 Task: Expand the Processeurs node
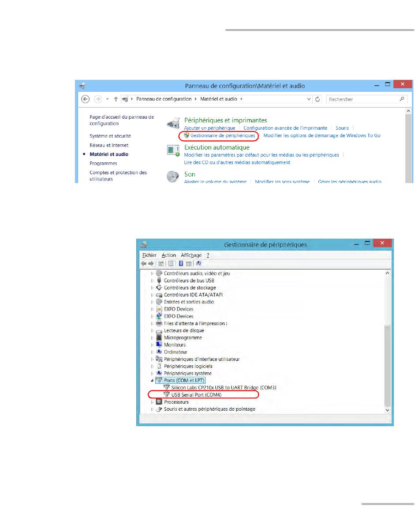point(153,402)
